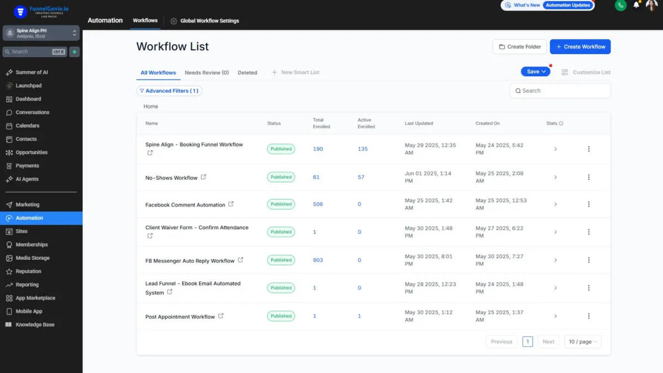Open the 10 / page dropdown
The image size is (663, 373).
583,342
